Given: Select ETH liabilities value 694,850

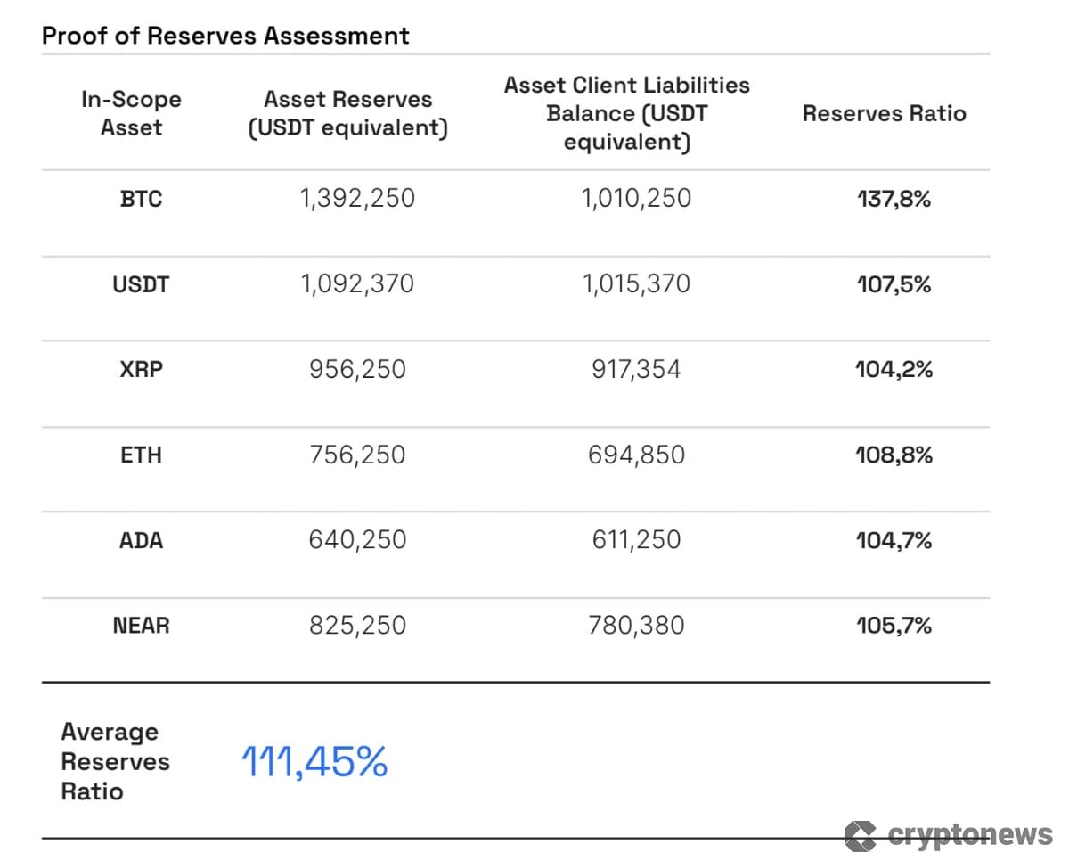Looking at the screenshot, I should click(636, 455).
